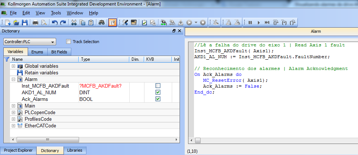
Task: Switch to the Libraries panel tab
Action: click(75, 150)
